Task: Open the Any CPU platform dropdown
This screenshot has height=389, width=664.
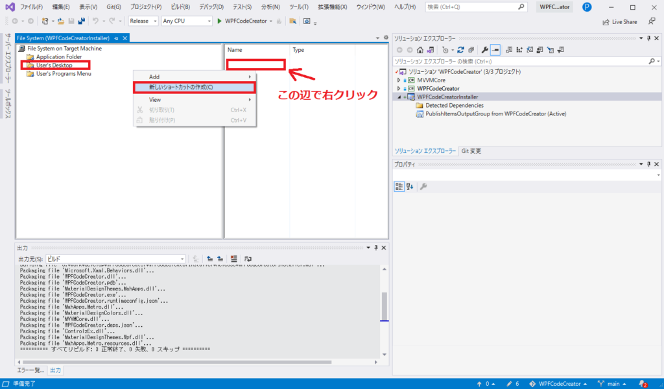Action: click(187, 21)
